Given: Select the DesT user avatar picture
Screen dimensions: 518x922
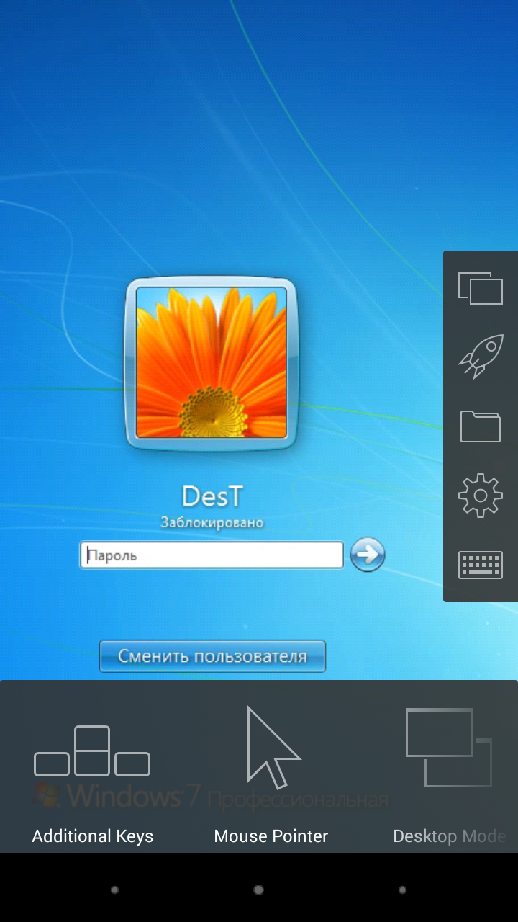Looking at the screenshot, I should point(212,364).
